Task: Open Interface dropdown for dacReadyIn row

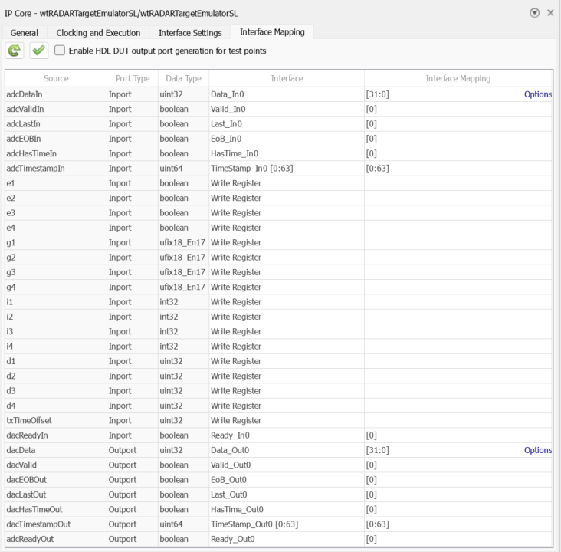Action: click(x=286, y=435)
